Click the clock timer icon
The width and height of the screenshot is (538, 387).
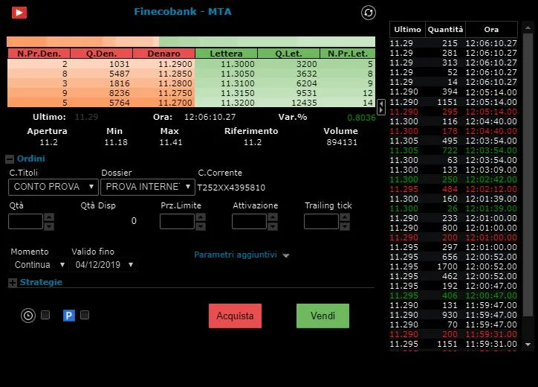pos(28,316)
